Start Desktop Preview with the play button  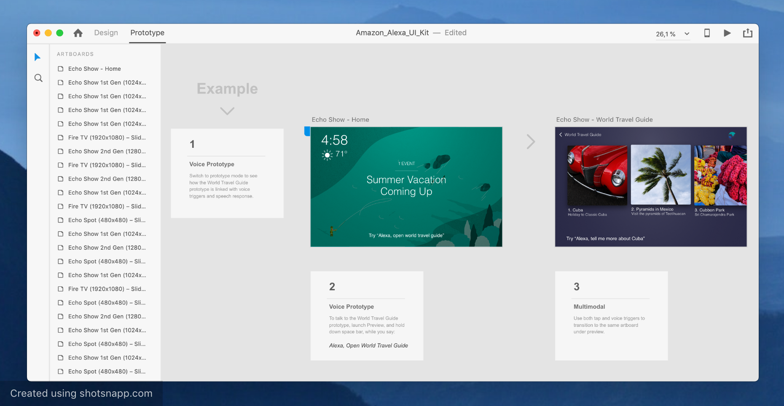(727, 33)
